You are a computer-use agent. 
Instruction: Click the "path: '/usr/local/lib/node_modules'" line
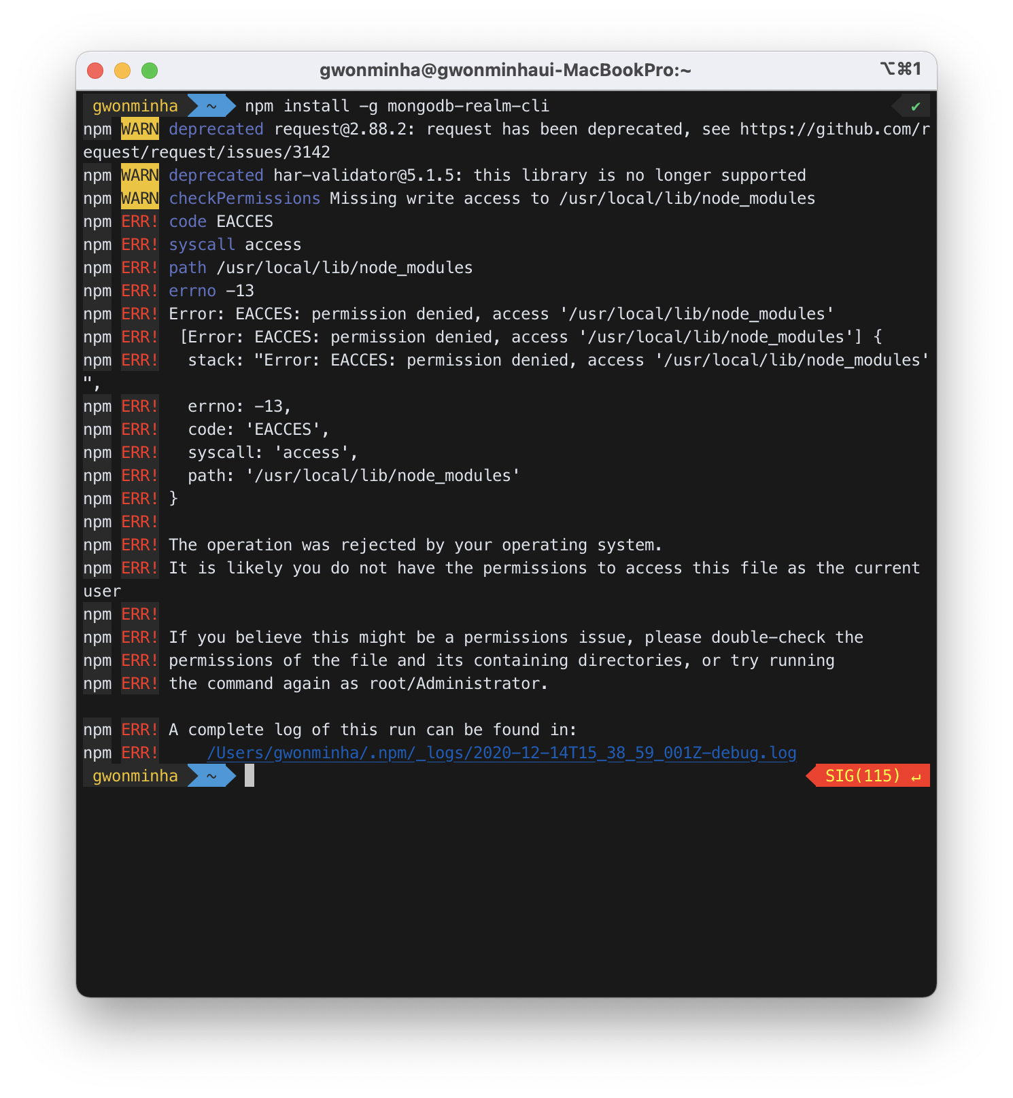[354, 476]
